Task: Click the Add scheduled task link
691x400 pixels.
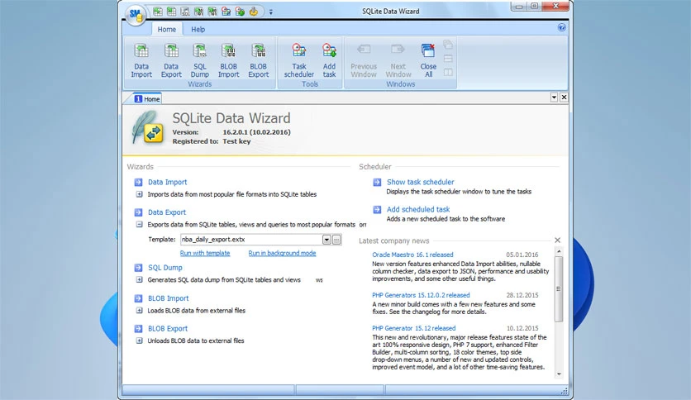Action: (418, 209)
